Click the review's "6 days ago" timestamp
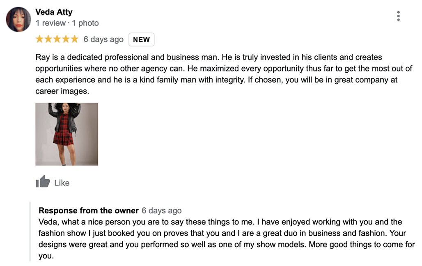The width and height of the screenshot is (422, 266). (x=103, y=39)
